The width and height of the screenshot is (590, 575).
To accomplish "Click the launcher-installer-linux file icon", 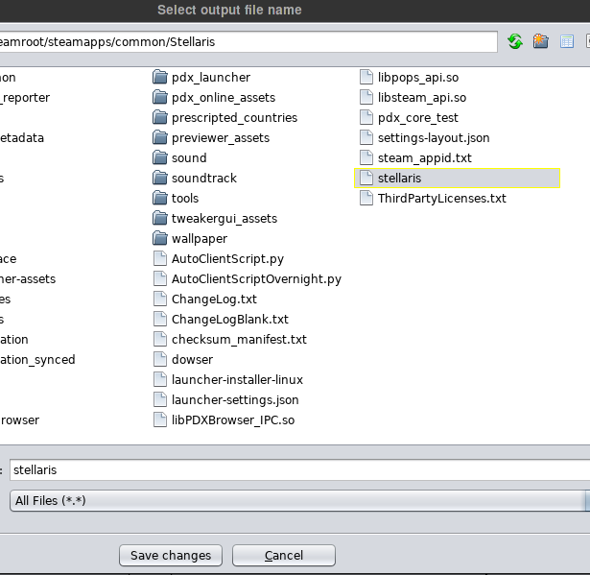I will (160, 379).
